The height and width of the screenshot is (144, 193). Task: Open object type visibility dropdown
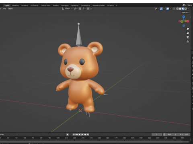pos(157,9)
